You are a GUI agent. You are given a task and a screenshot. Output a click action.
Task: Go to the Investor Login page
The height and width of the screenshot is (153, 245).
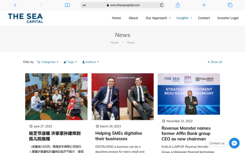(x=228, y=18)
